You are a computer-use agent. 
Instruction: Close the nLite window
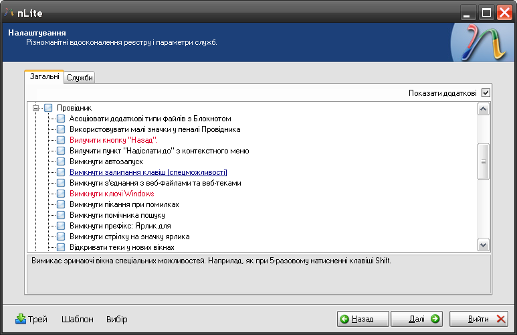(504, 13)
